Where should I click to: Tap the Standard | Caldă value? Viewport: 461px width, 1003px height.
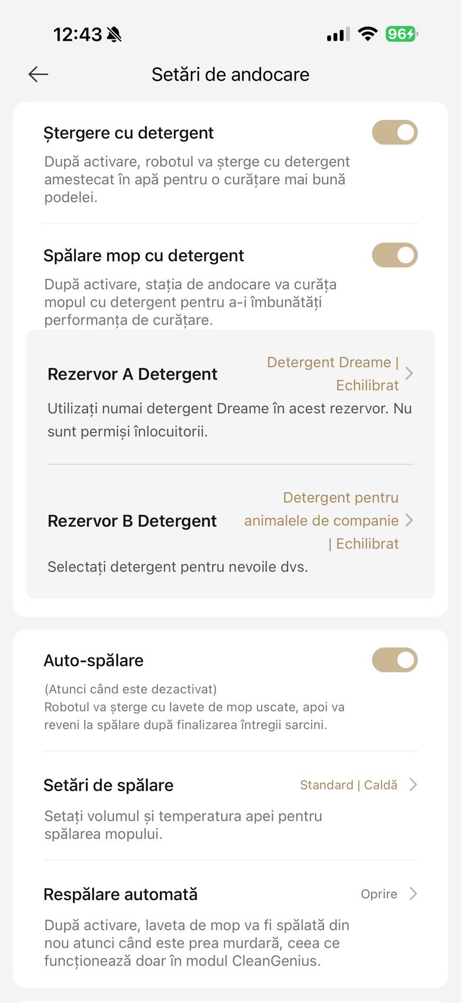pyautogui.click(x=349, y=785)
